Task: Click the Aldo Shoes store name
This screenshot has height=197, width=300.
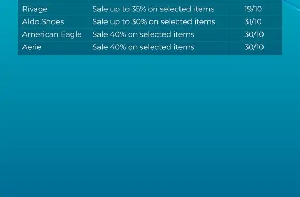Action: (x=43, y=21)
